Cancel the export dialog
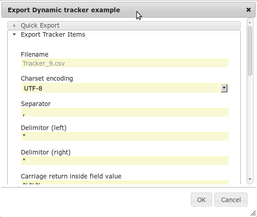 (x=231, y=200)
